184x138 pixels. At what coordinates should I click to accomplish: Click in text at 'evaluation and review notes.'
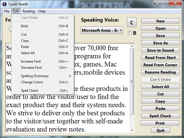pos(46,129)
